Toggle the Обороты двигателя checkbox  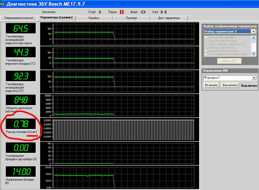206,47
